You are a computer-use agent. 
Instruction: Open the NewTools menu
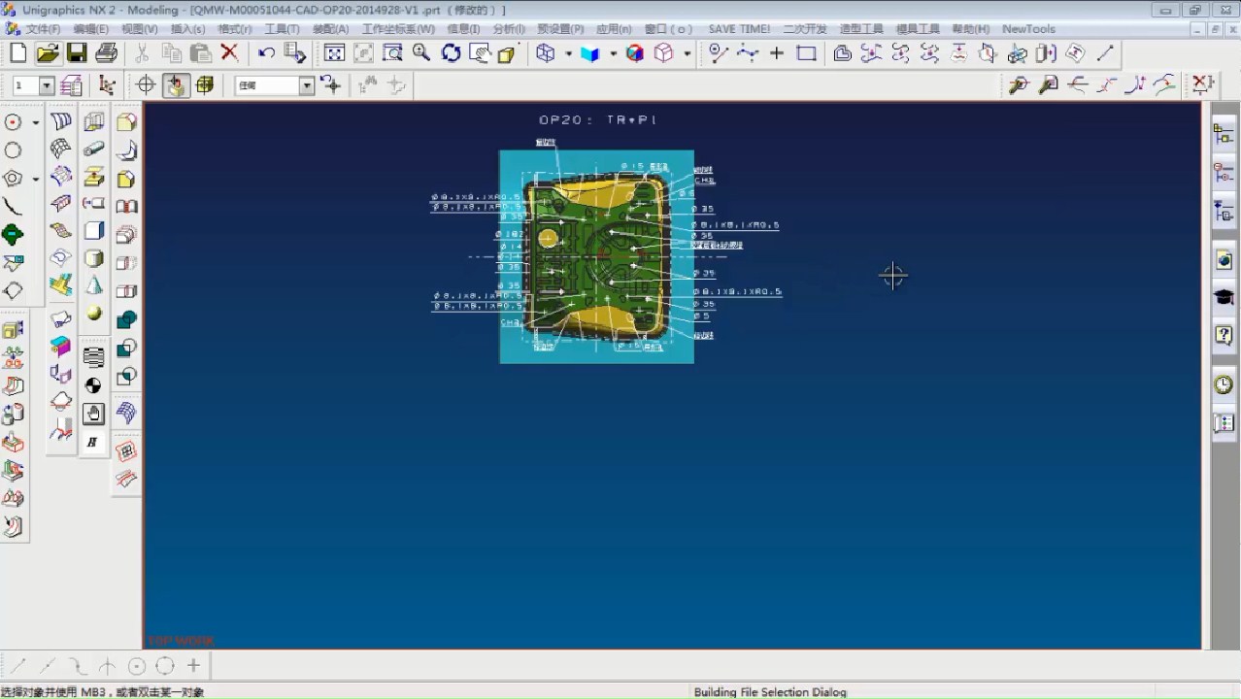pos(1028,29)
